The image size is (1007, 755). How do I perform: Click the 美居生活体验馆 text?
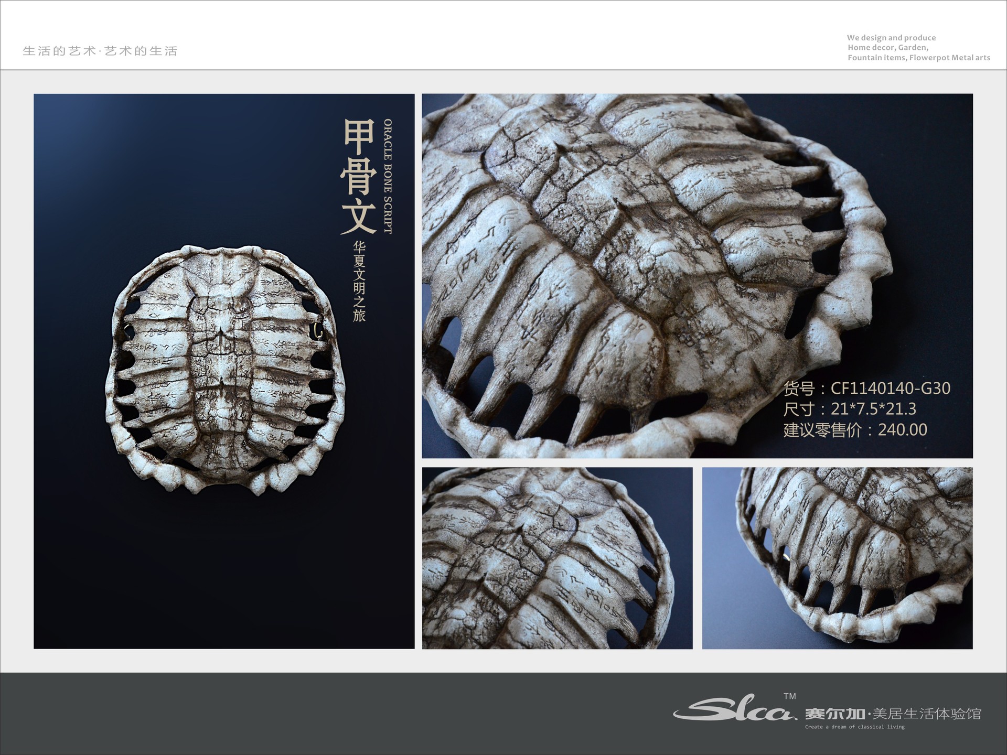pyautogui.click(x=927, y=714)
